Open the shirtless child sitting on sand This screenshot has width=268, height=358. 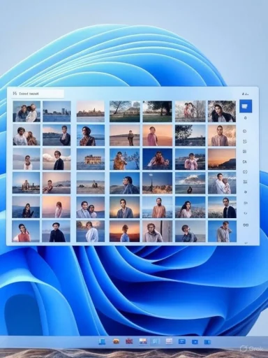pyautogui.click(x=57, y=182)
